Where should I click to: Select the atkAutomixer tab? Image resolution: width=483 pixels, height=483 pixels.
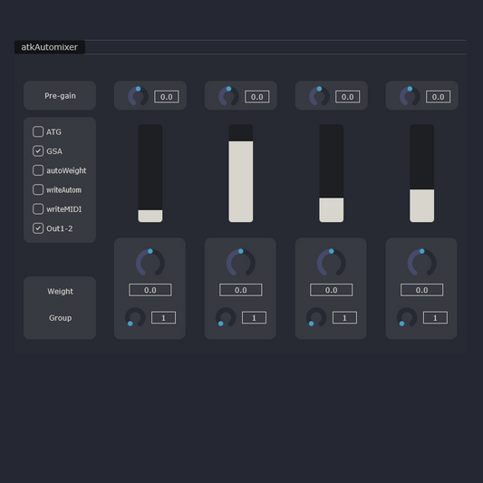point(50,47)
